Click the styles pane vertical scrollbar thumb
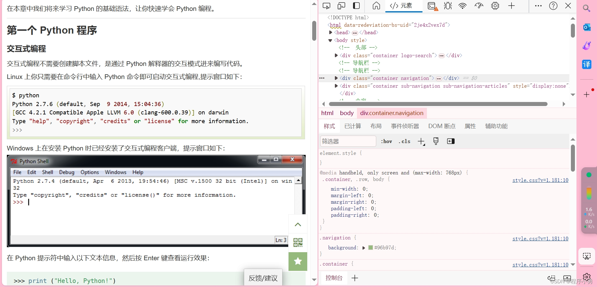Screen dimensions: 597x287 pyautogui.click(x=573, y=158)
